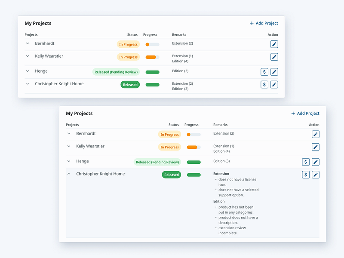Click Kelly Wearstler's progress bar
Screen dimensions: 344x258
151,56
